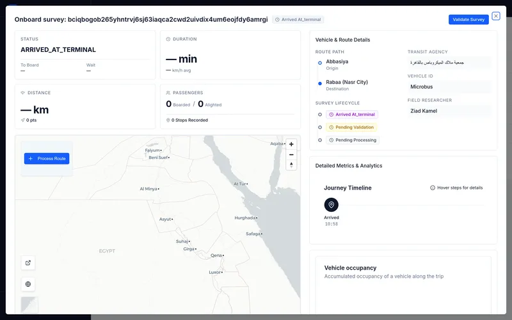The width and height of the screenshot is (512, 320).
Task: Click the arrow icon beside 0 pts
Action: [x=23, y=120]
